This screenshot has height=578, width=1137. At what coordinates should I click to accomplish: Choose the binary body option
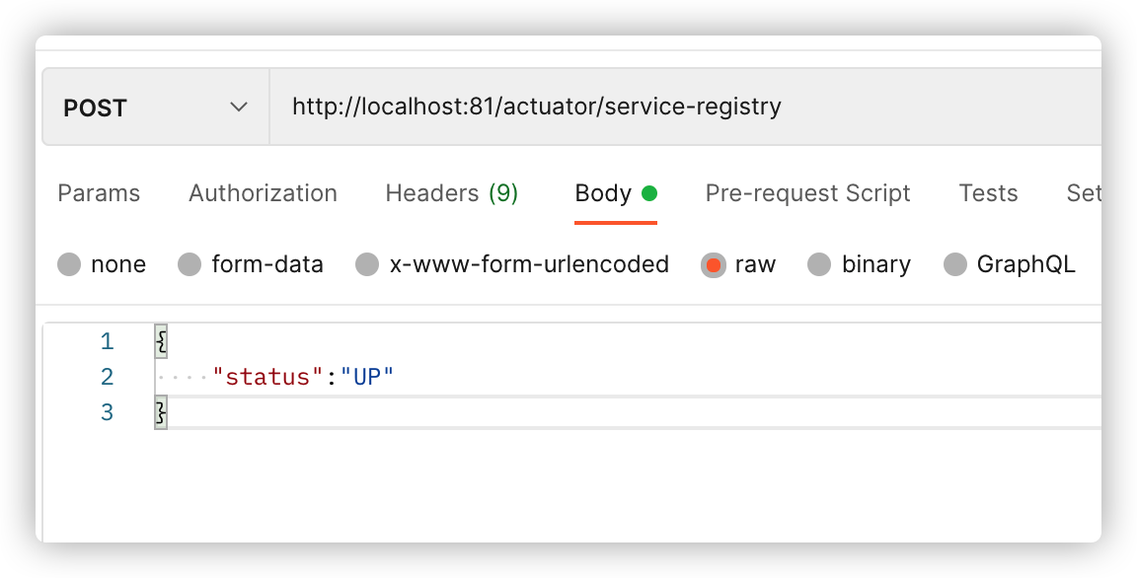pos(819,264)
